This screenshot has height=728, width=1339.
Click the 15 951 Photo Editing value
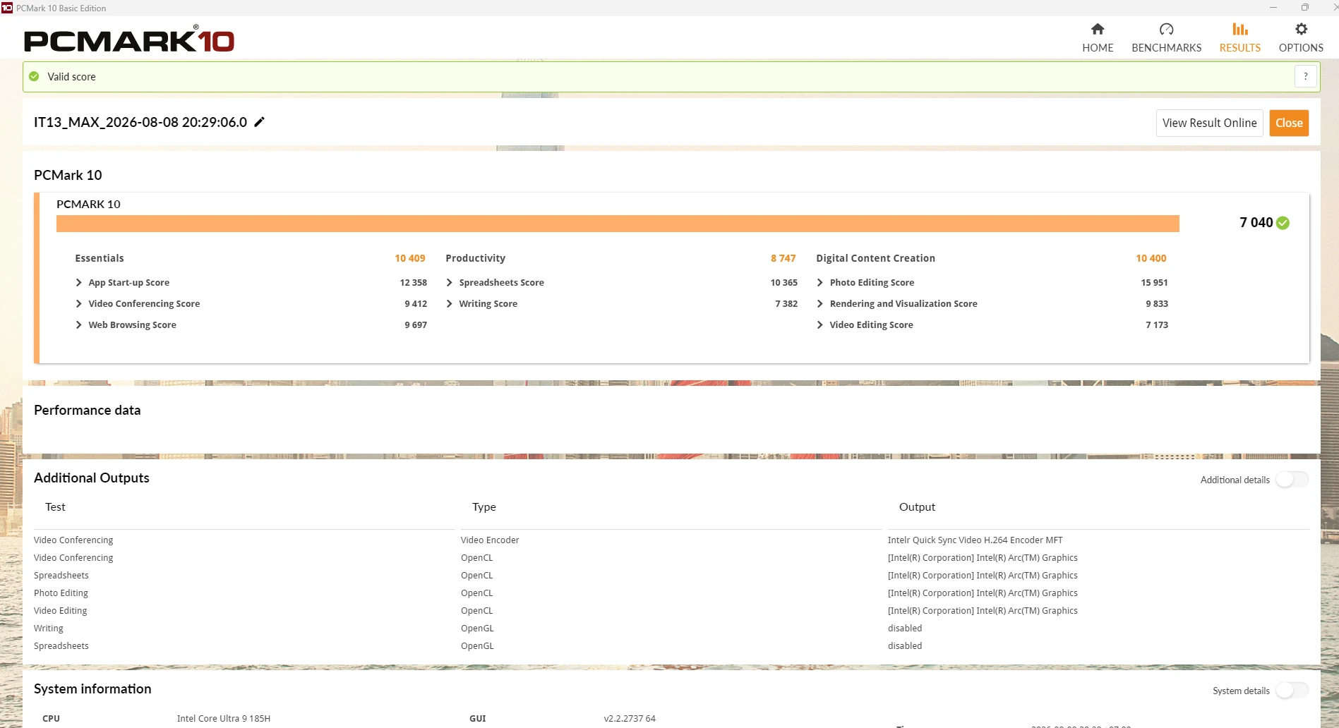[1155, 282]
